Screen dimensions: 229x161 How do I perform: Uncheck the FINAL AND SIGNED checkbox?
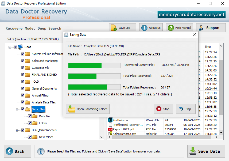click(x=22, y=74)
